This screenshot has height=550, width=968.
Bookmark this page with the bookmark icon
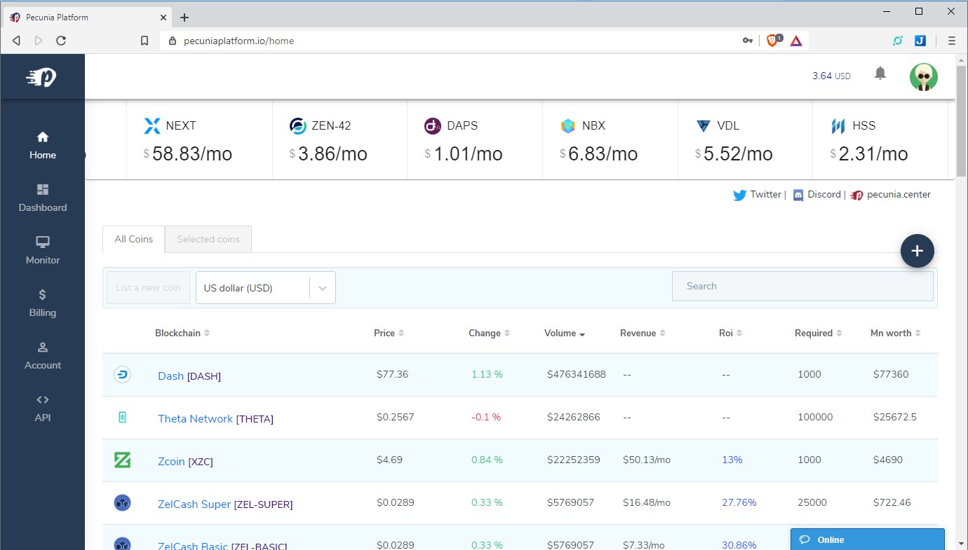tap(144, 41)
